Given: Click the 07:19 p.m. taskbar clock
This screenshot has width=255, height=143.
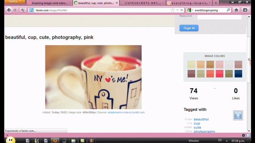Looking at the screenshot, I should tap(238, 141).
